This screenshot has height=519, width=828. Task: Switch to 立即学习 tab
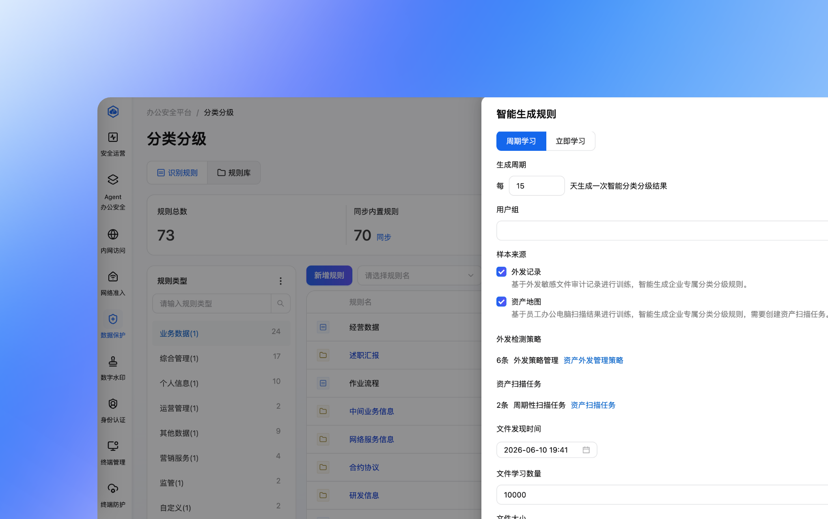(x=570, y=141)
